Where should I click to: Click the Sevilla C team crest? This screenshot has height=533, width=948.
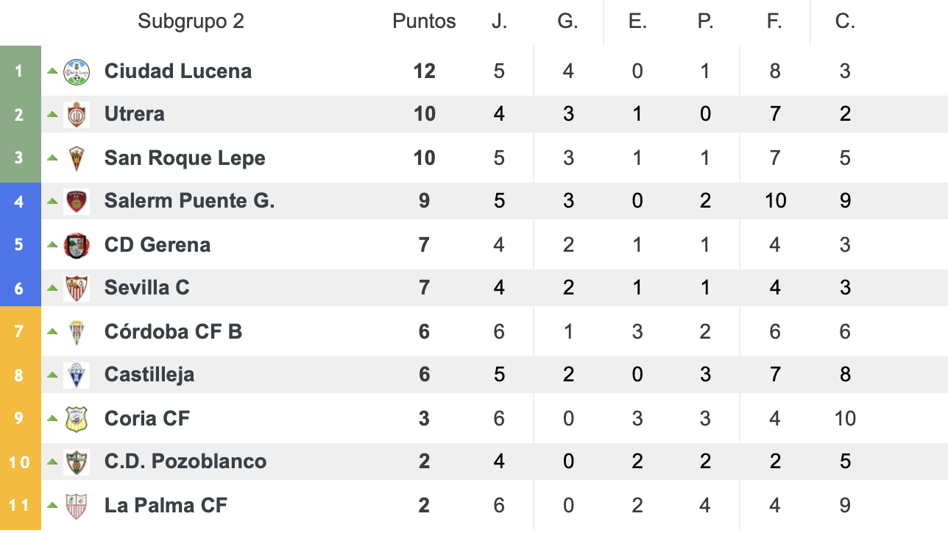[x=77, y=288]
